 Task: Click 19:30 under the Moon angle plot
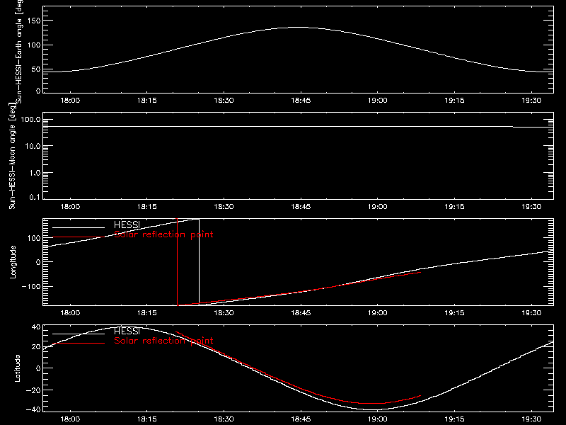[x=531, y=206]
